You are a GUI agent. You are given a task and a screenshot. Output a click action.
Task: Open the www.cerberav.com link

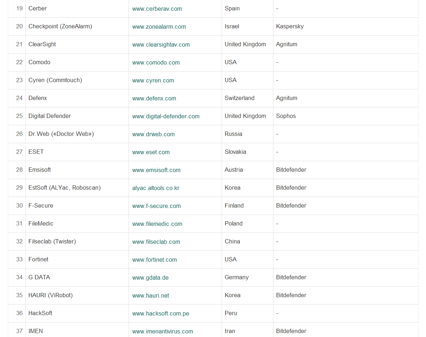[x=157, y=9]
